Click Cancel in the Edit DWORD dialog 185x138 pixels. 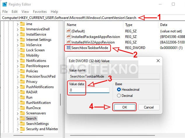149,107
